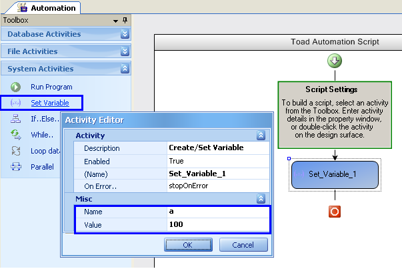Click the red stop node in workflow
402x269 pixels.
click(335, 212)
